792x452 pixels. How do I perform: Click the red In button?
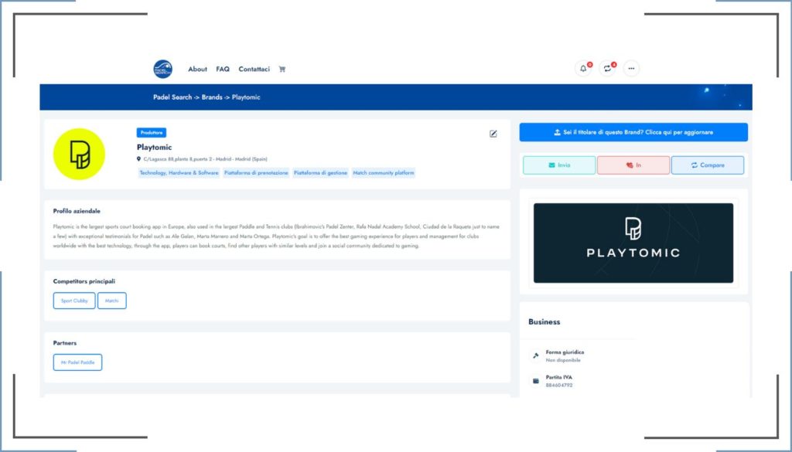click(x=633, y=165)
